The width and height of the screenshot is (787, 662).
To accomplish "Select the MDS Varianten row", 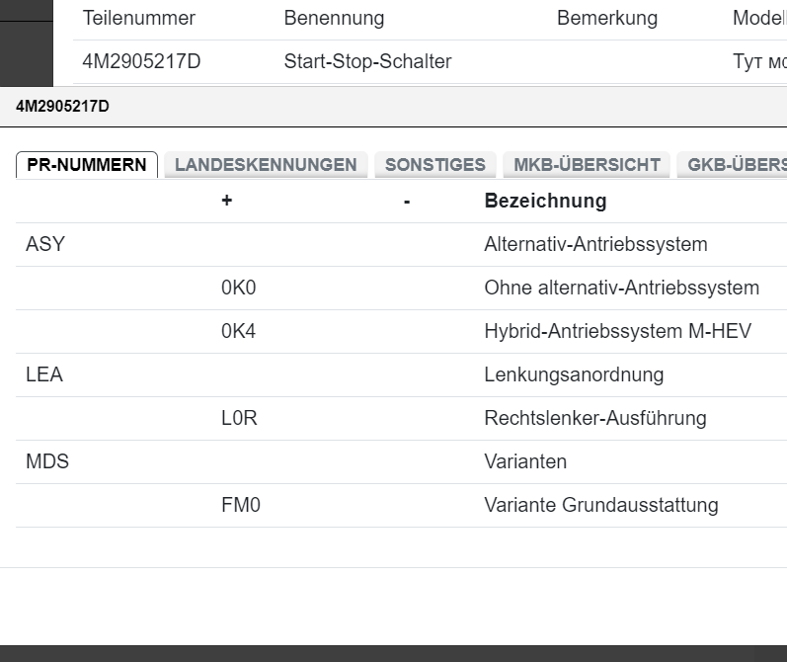I will click(47, 461).
